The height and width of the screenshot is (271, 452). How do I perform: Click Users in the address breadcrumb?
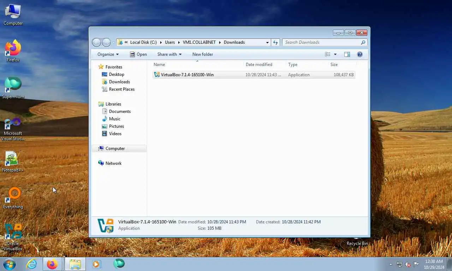pyautogui.click(x=170, y=42)
